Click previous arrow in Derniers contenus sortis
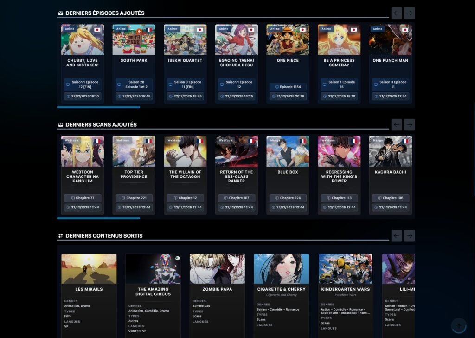This screenshot has height=338, width=475. click(x=397, y=236)
